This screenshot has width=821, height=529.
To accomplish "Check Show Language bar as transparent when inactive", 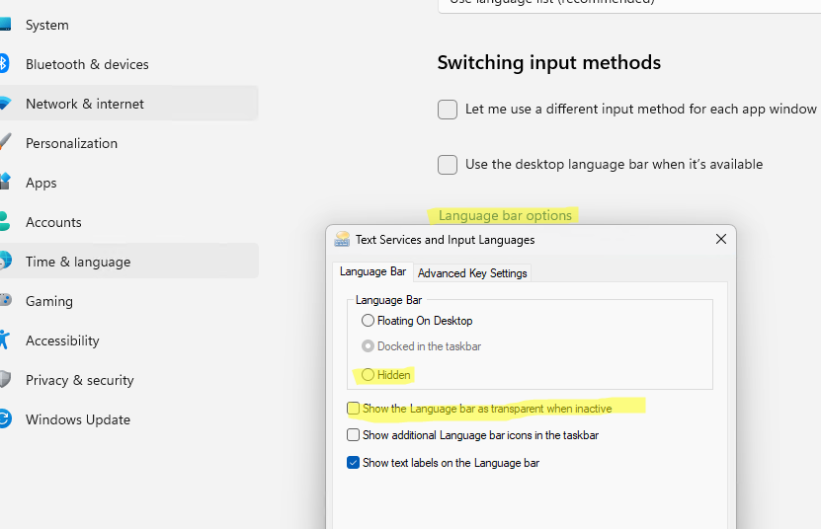I will pyautogui.click(x=353, y=409).
